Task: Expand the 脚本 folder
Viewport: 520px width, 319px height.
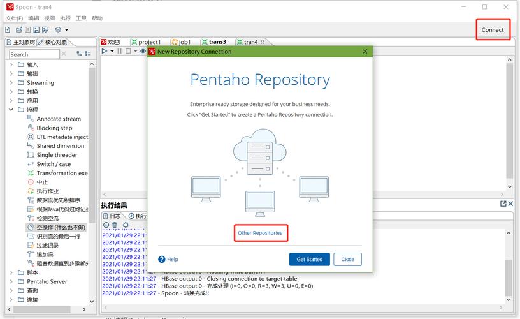Action: pyautogui.click(x=11, y=272)
